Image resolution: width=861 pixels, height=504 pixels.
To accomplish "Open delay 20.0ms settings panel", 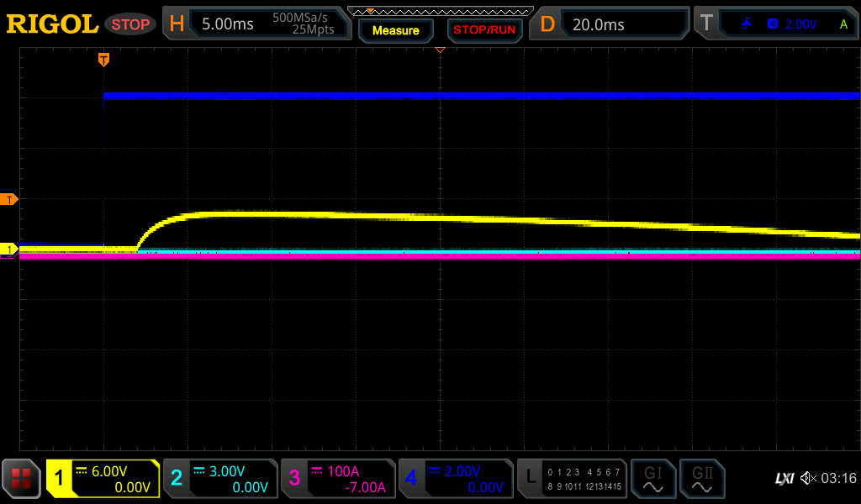I will pos(612,24).
